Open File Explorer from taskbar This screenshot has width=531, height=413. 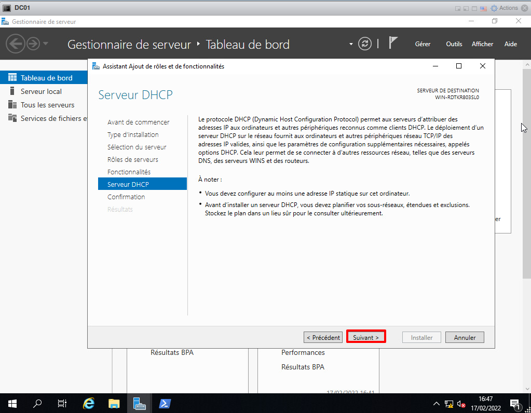(114, 403)
